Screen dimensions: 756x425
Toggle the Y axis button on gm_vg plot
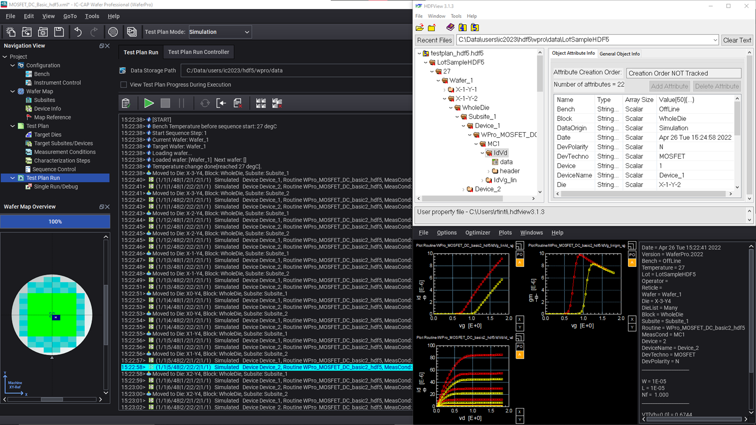tap(632, 327)
